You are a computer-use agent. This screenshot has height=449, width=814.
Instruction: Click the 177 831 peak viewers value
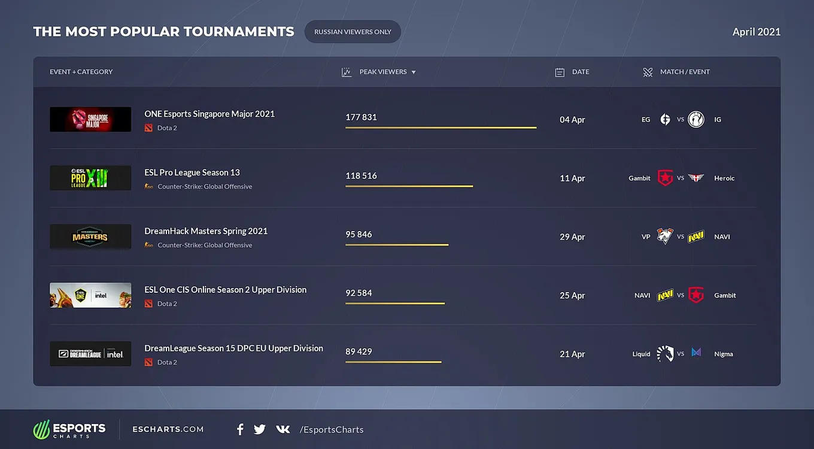click(x=361, y=117)
